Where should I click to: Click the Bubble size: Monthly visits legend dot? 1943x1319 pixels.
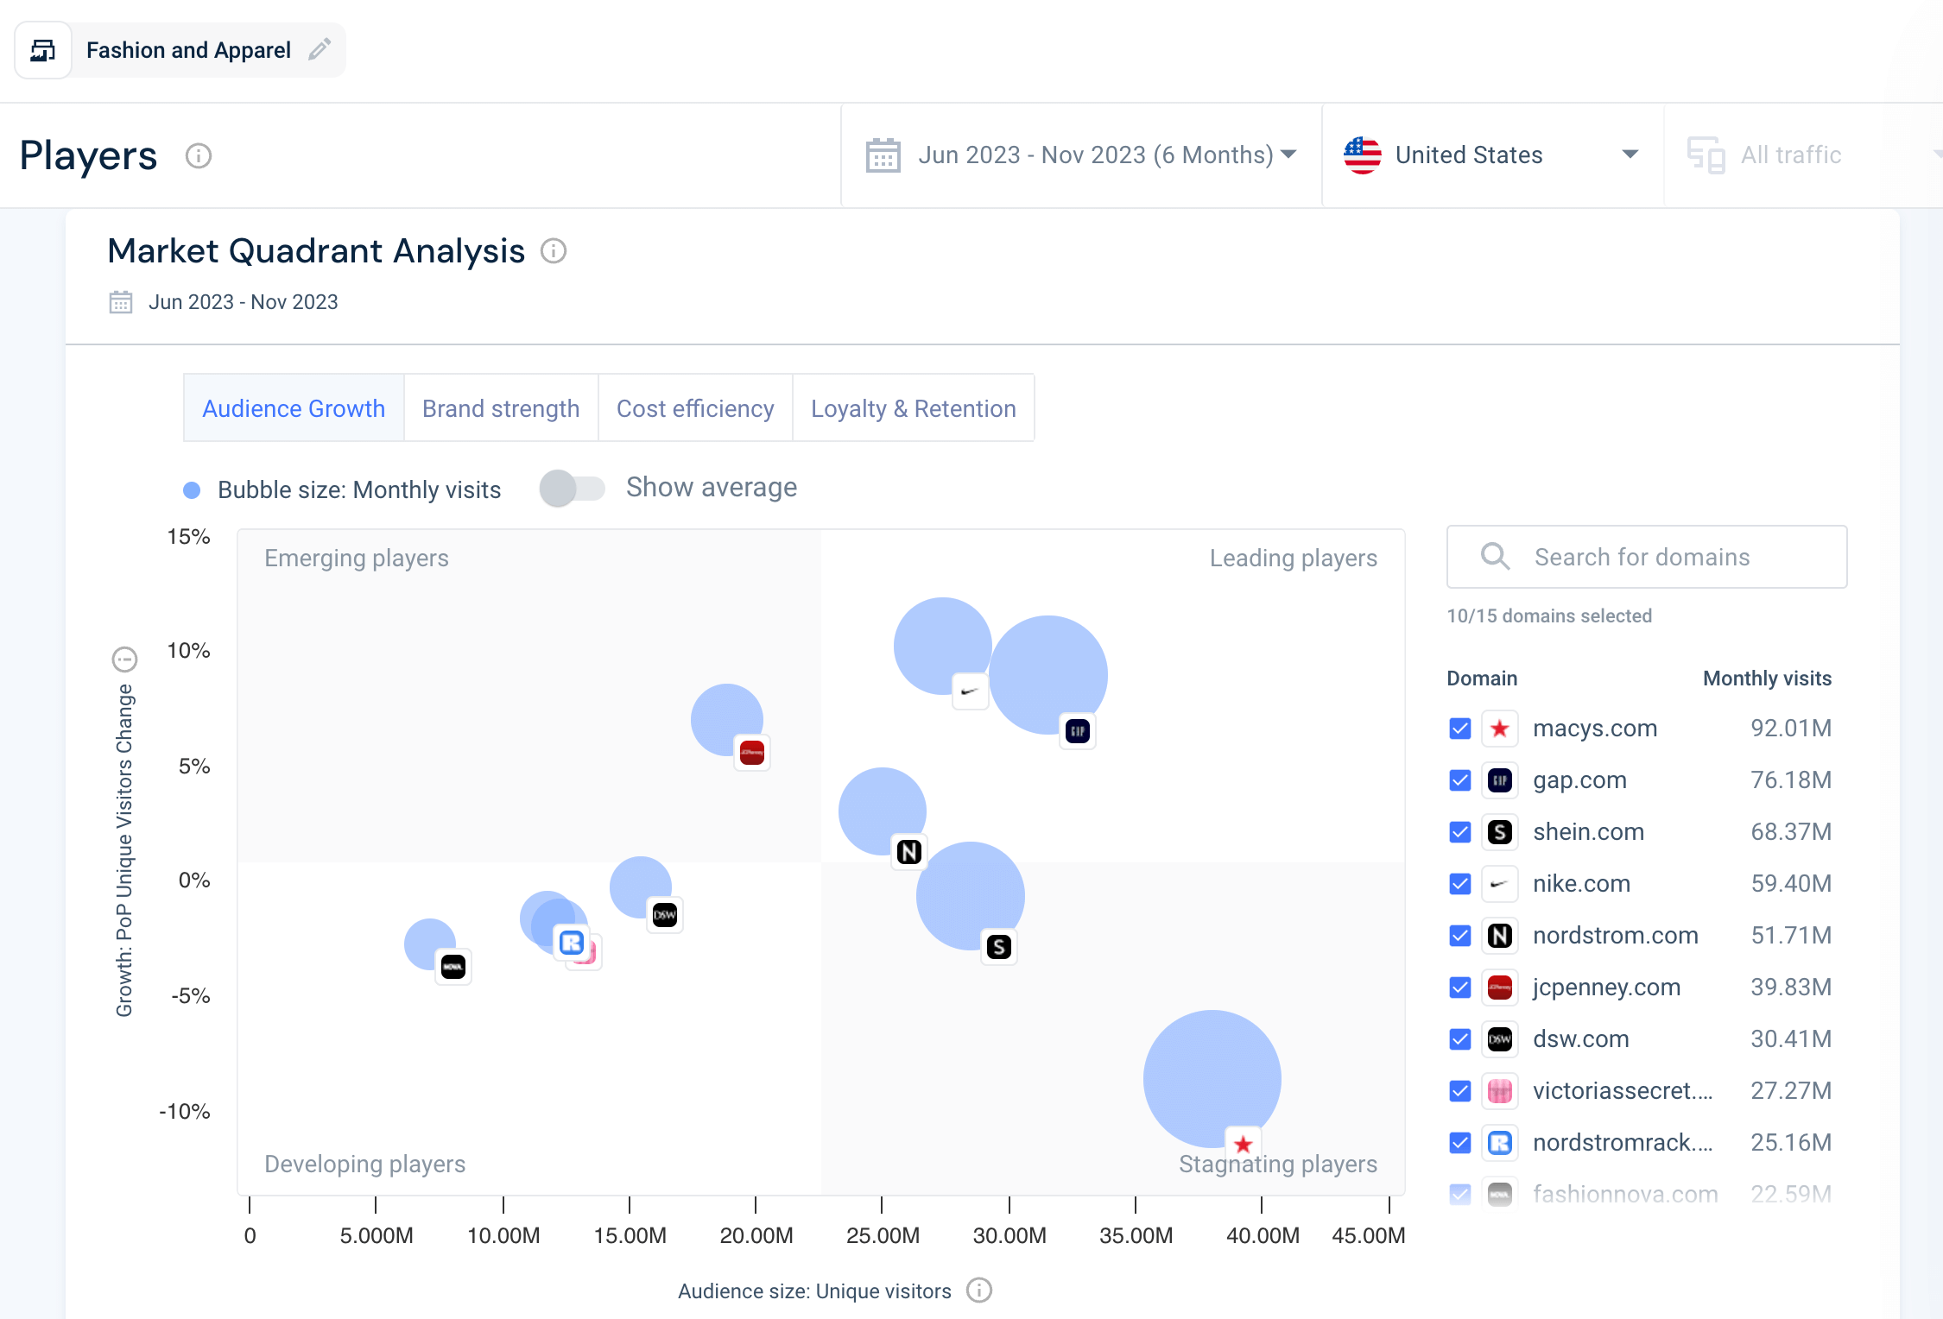[x=192, y=490]
